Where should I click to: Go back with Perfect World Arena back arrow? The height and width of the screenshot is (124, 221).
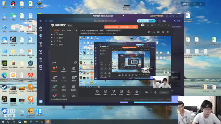[41, 21]
